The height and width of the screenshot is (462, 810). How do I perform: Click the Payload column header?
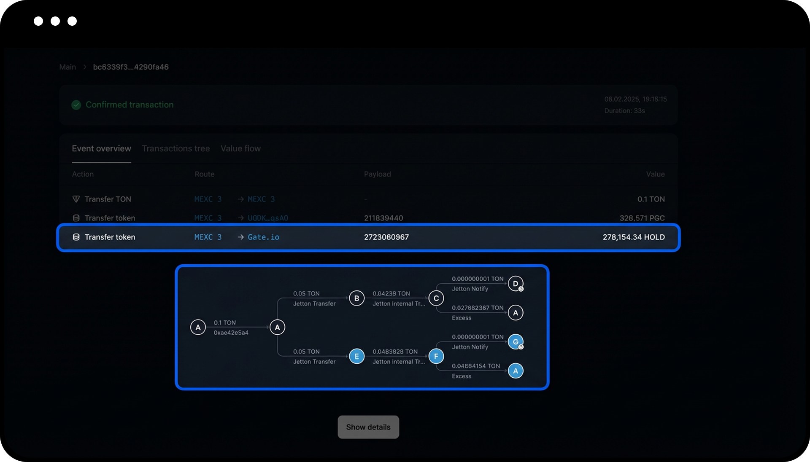[x=377, y=174]
